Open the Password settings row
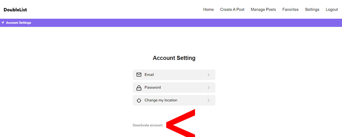Viewport: 342px width, 137px height. [x=174, y=88]
